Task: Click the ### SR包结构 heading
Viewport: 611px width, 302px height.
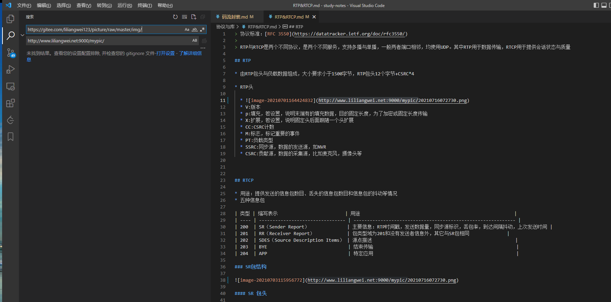Action: pyautogui.click(x=250, y=267)
